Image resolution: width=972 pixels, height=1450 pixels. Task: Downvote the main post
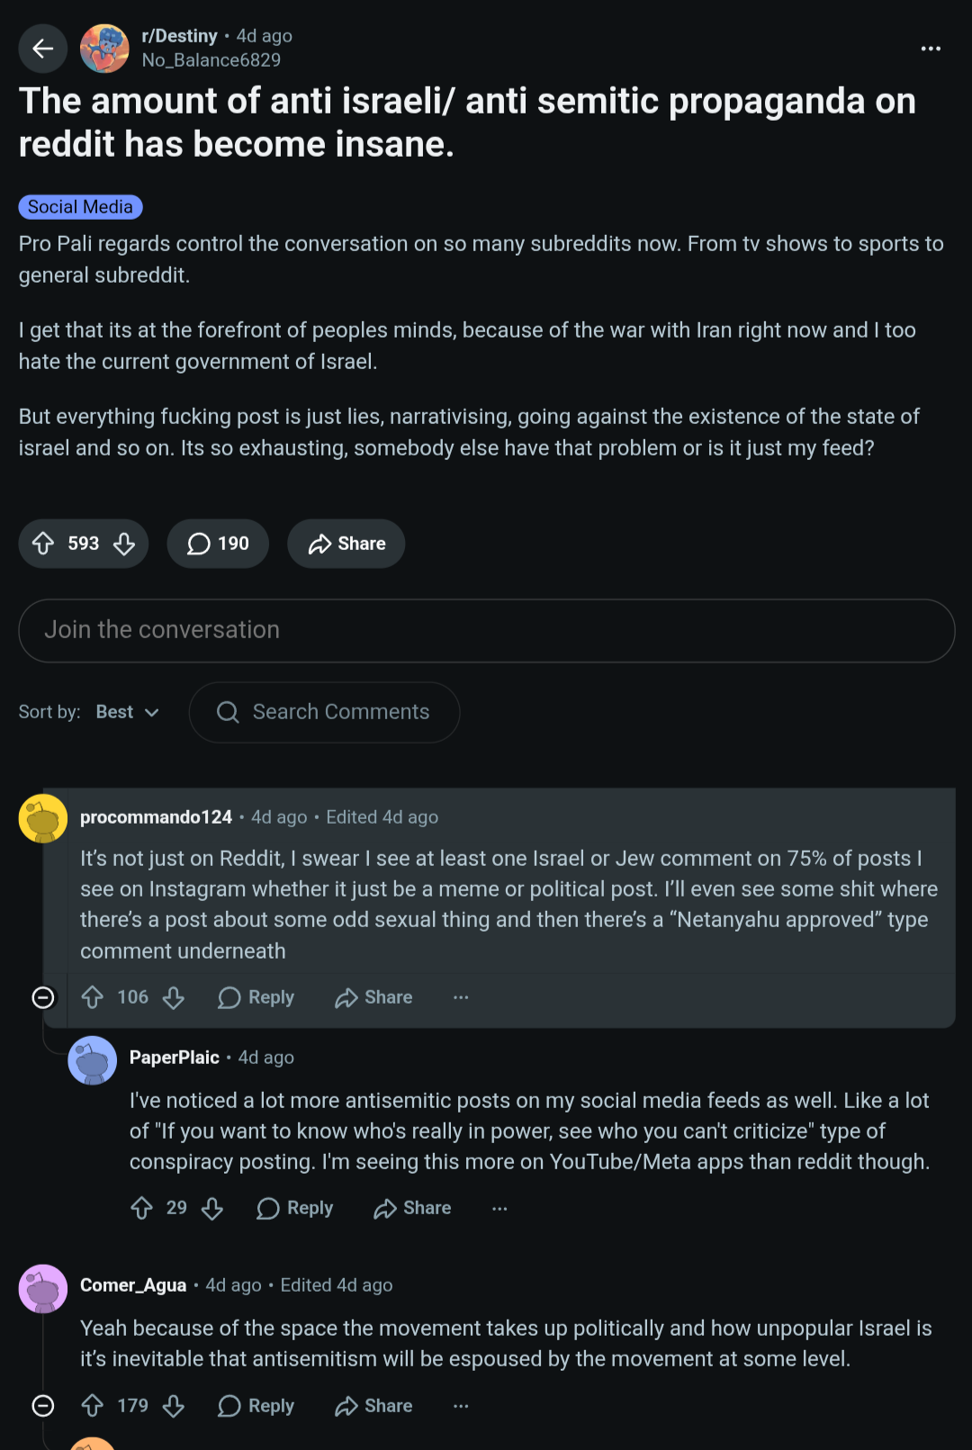pyautogui.click(x=124, y=544)
